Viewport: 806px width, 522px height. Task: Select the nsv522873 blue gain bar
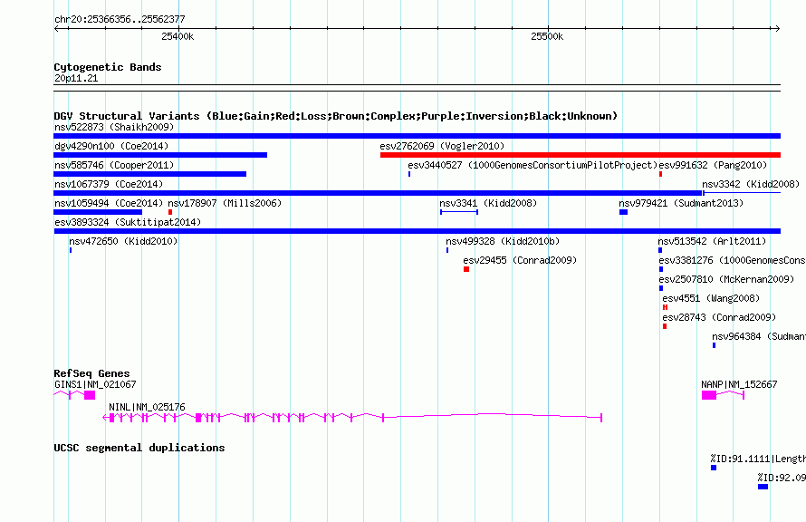coord(417,136)
